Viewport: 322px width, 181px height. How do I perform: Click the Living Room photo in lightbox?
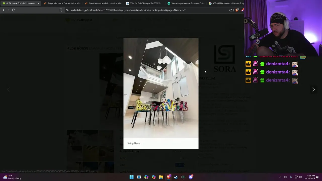click(x=161, y=88)
